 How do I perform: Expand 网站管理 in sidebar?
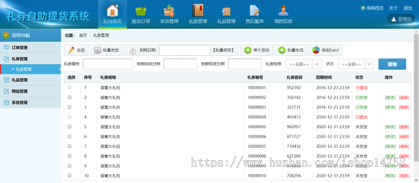(x=30, y=91)
